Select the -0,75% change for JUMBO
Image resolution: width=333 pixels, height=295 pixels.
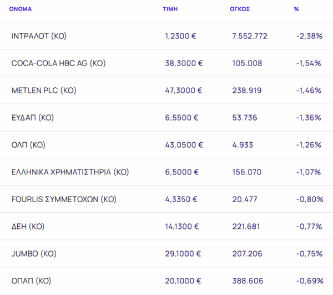309,254
